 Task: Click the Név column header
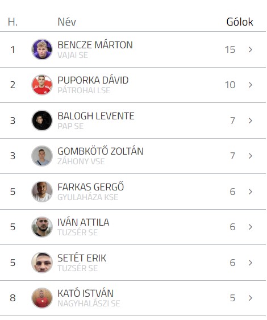click(66, 22)
